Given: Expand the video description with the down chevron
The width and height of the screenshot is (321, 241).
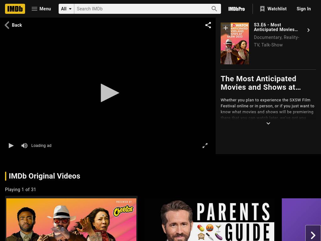Looking at the screenshot, I should [x=268, y=123].
